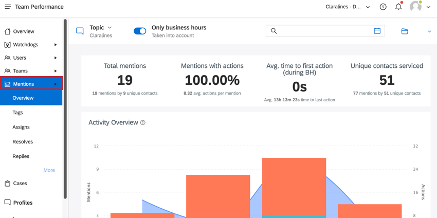Click the Teams people icon

pos(8,71)
